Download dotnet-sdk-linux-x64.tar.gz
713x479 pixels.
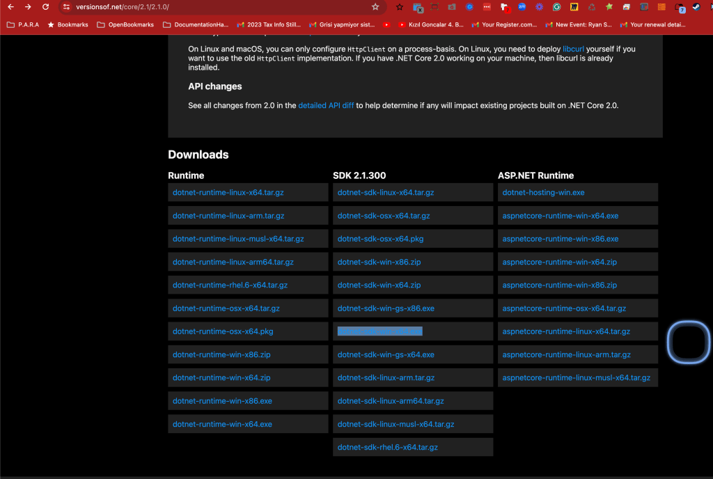click(385, 192)
